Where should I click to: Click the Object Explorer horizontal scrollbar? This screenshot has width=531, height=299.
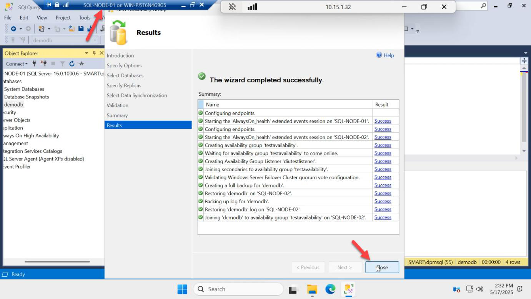57,262
